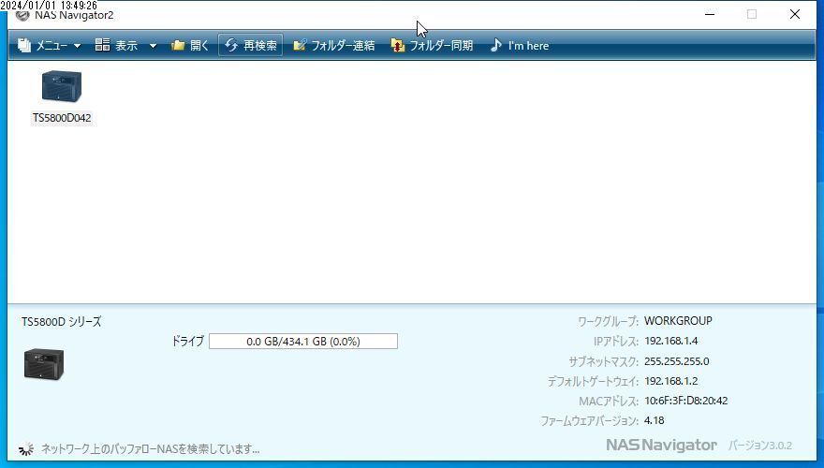824x468 pixels.
Task: Minimize the NAS Navigator2 window
Action: click(710, 14)
